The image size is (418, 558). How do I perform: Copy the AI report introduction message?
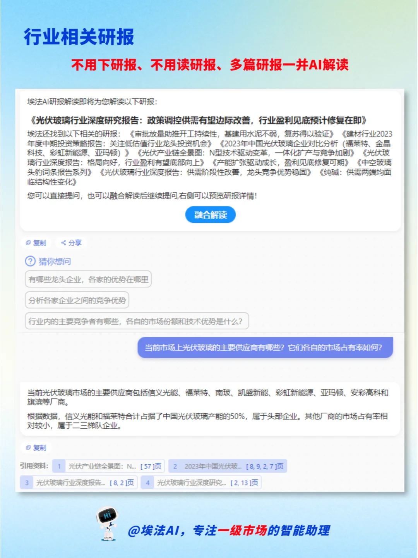(x=36, y=243)
